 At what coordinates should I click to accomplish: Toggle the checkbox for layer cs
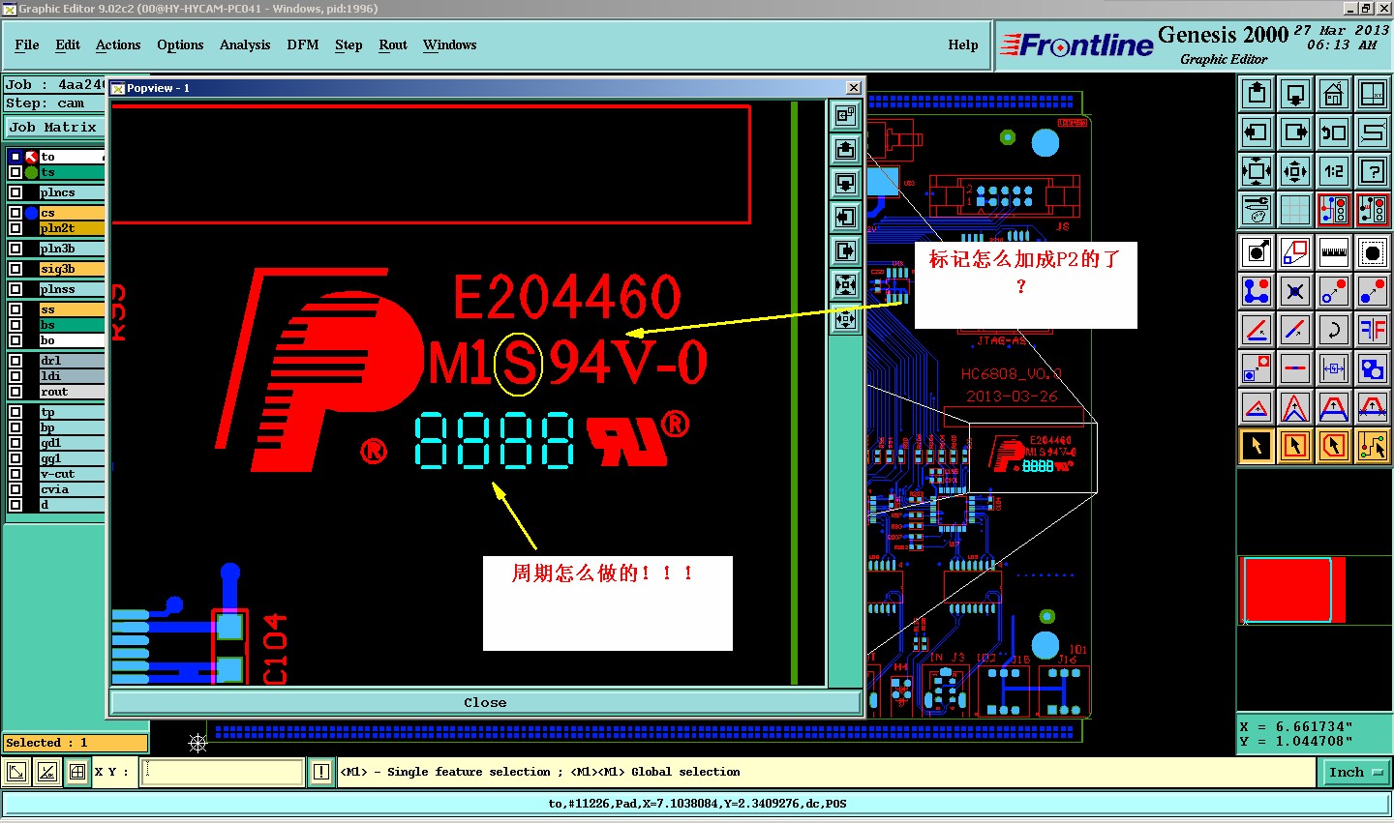[x=15, y=213]
